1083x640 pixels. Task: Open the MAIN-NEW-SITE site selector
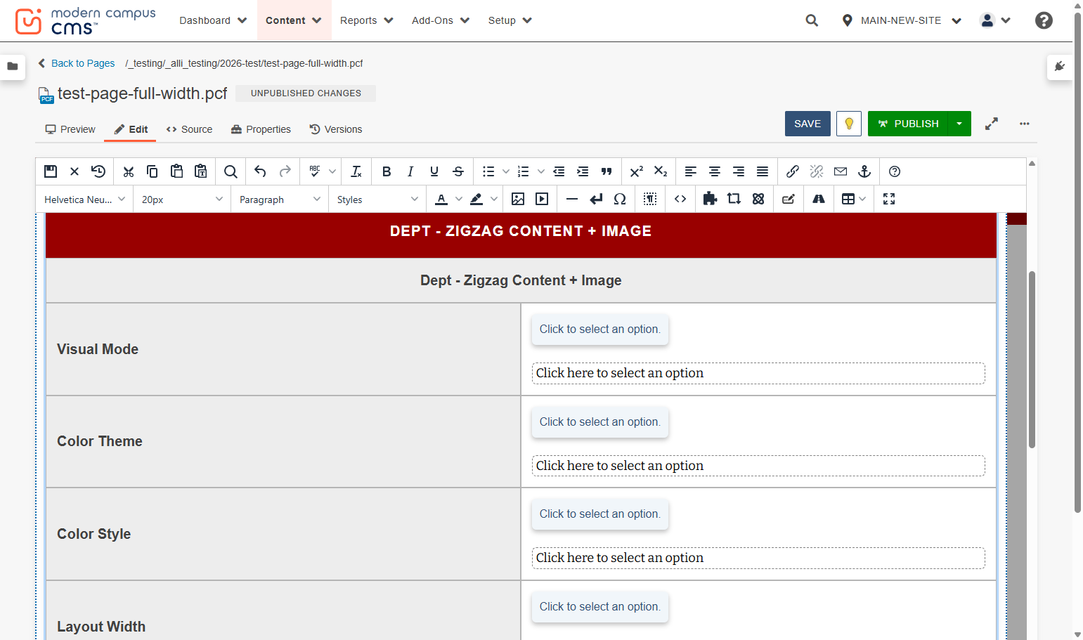pyautogui.click(x=902, y=20)
